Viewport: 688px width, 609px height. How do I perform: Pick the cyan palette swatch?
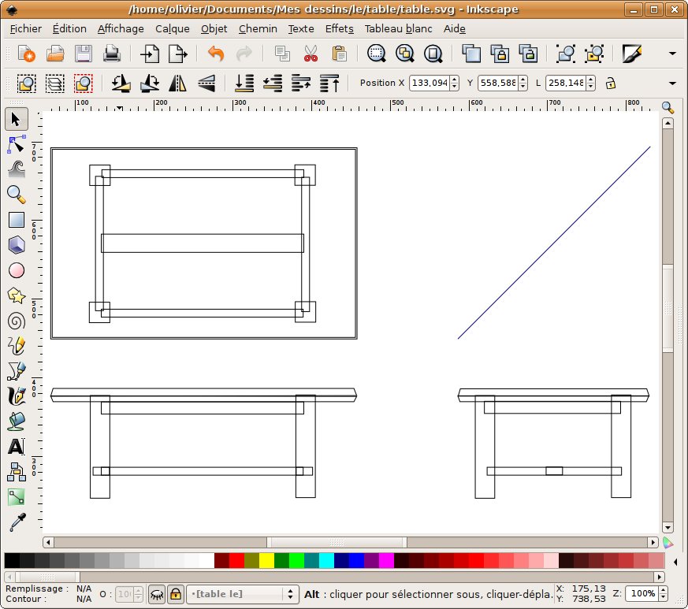326,561
